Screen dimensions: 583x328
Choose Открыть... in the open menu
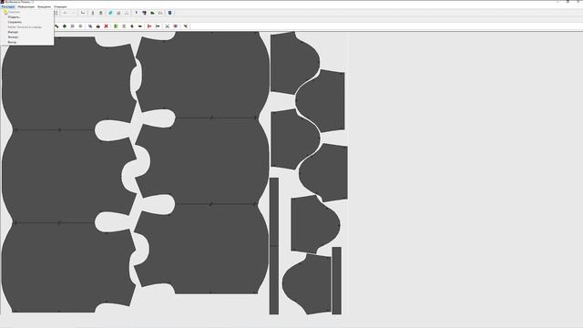click(15, 17)
